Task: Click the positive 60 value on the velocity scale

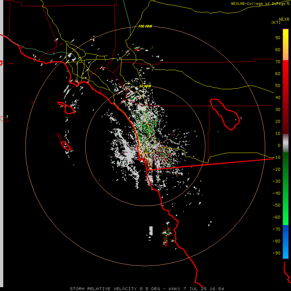Action: [278, 74]
